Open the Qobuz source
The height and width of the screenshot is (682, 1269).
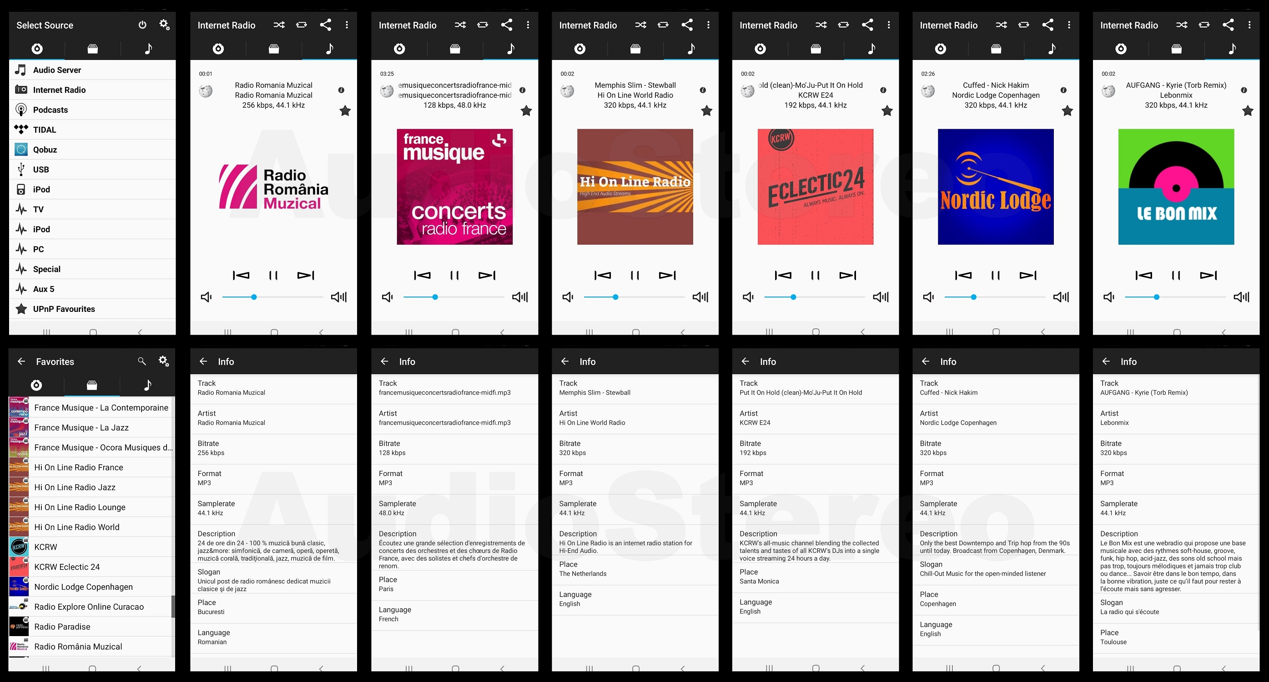(92, 150)
